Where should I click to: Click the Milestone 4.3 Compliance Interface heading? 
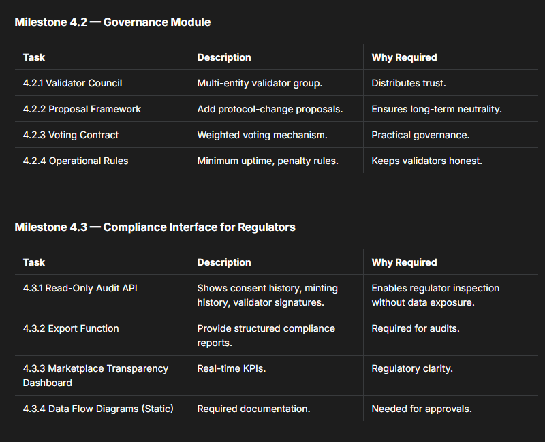pyautogui.click(x=155, y=227)
